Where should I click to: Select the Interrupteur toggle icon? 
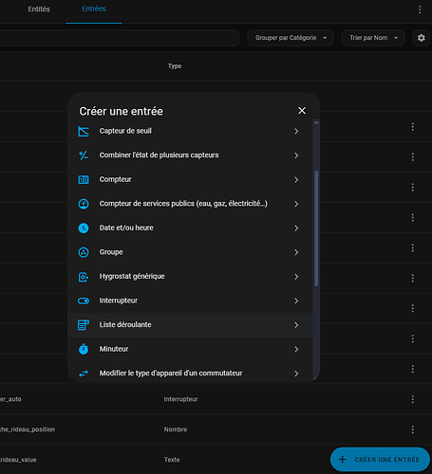pos(84,301)
